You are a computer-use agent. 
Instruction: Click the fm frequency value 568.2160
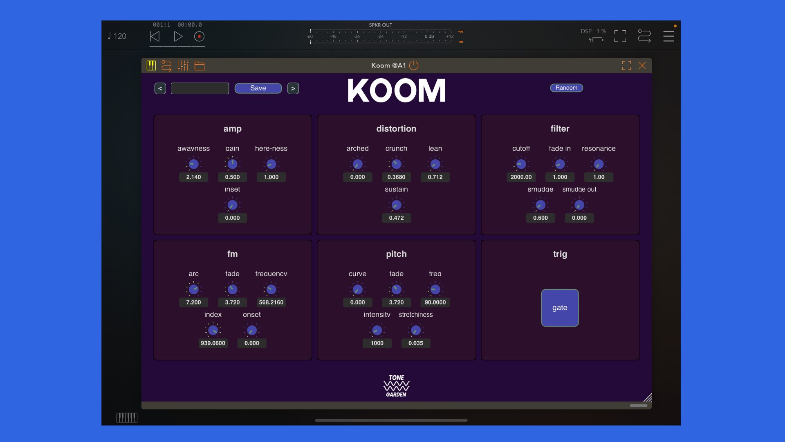click(271, 302)
